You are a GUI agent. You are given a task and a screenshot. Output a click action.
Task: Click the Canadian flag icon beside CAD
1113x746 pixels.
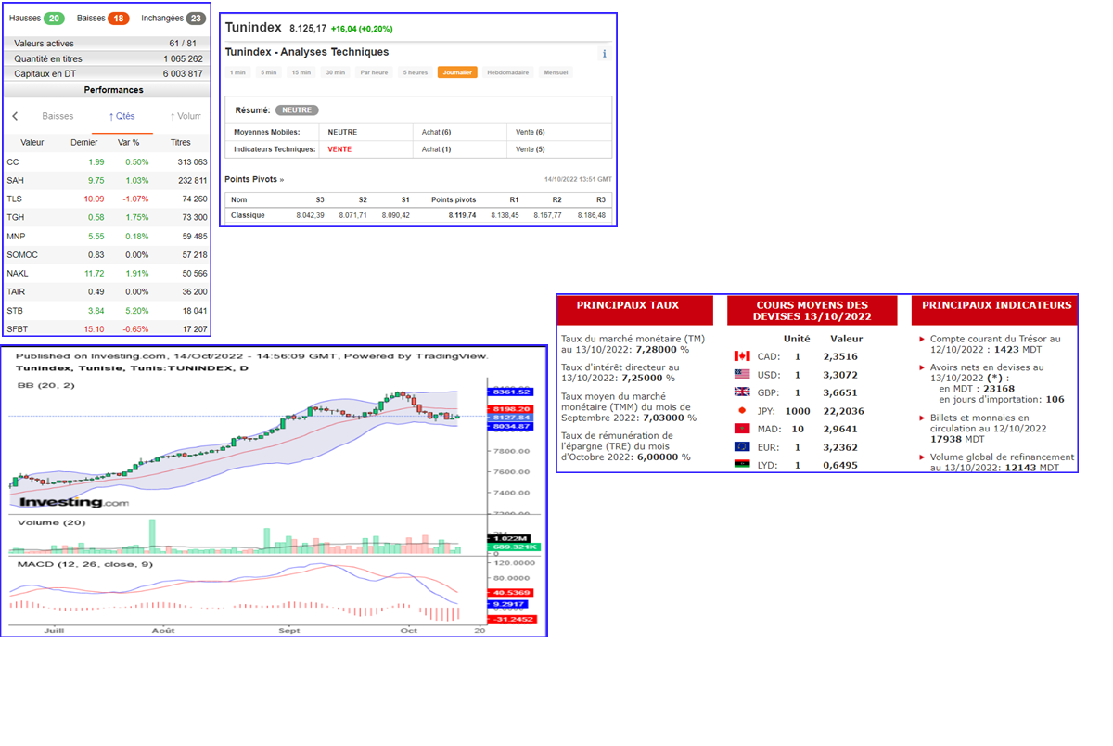pyautogui.click(x=741, y=356)
